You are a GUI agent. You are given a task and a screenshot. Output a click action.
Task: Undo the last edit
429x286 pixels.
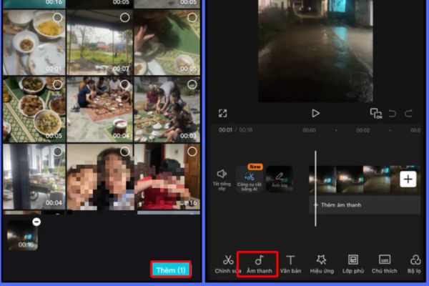click(x=392, y=113)
